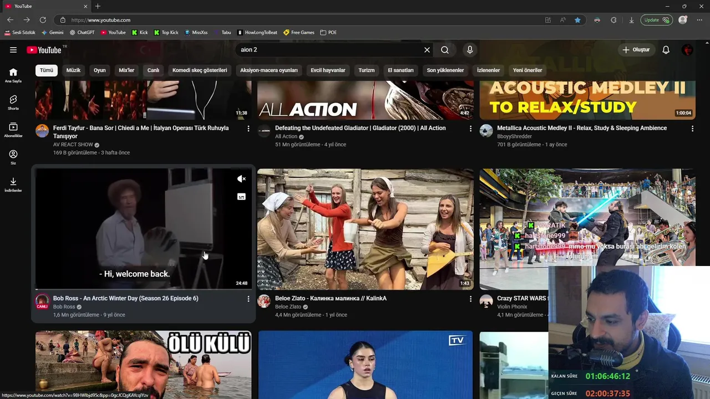Reload the page
This screenshot has height=399, width=710.
coord(43,20)
